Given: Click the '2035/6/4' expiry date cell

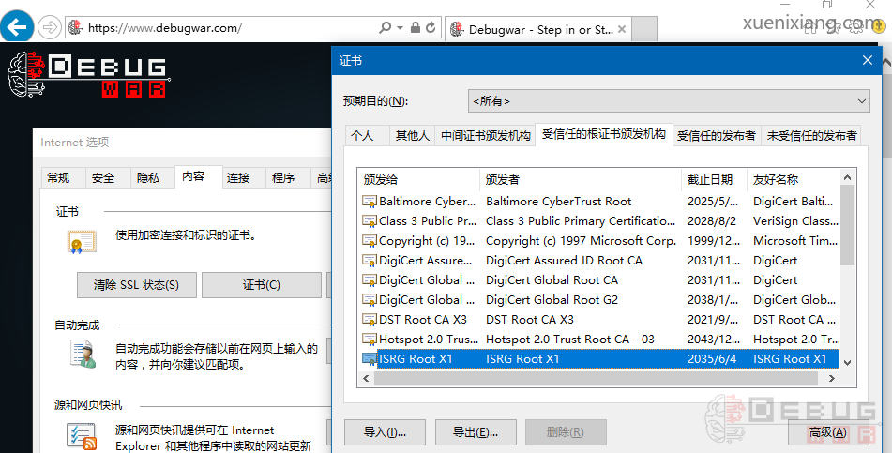Looking at the screenshot, I should point(712,359).
